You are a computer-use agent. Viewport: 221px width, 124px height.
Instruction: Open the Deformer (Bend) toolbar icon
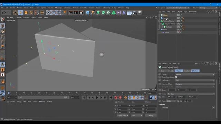124,13
